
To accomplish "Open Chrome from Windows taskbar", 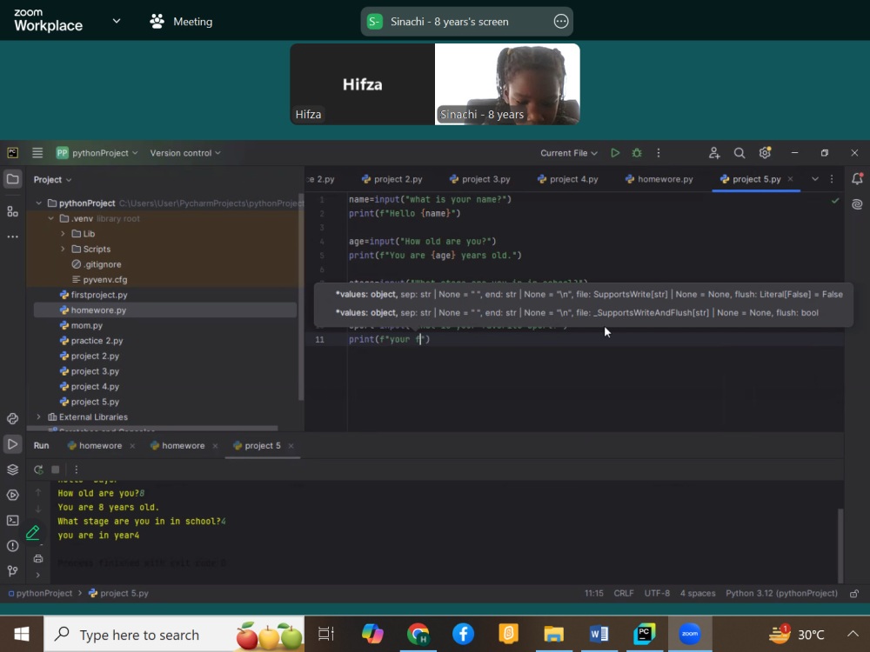I will click(418, 634).
